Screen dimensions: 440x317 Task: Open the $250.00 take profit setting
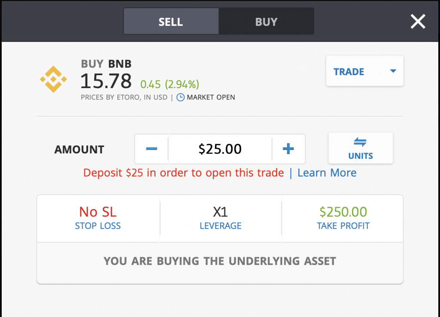342,218
